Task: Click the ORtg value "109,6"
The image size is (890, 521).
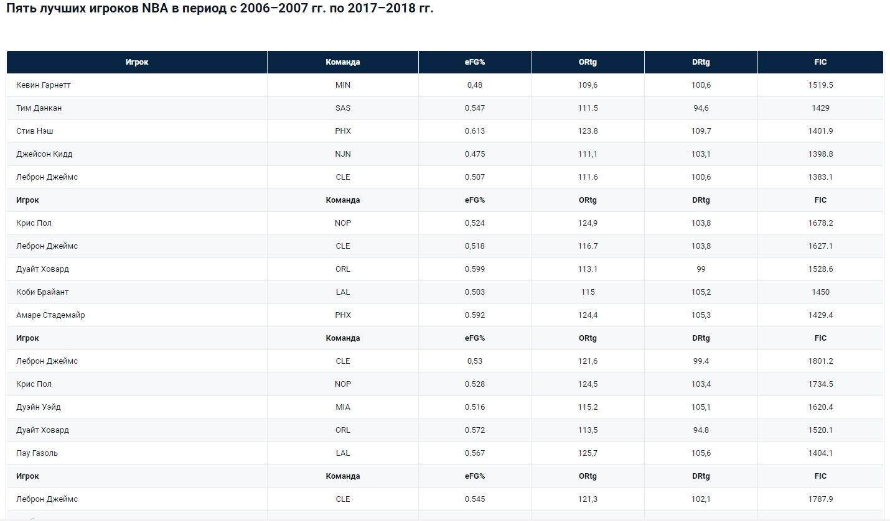Action: pyautogui.click(x=588, y=85)
